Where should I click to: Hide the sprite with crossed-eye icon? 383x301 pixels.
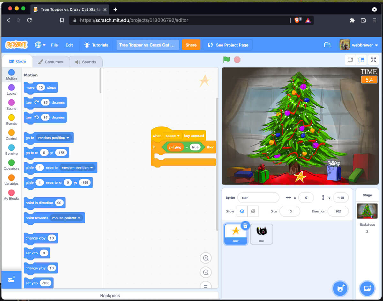[x=253, y=211]
